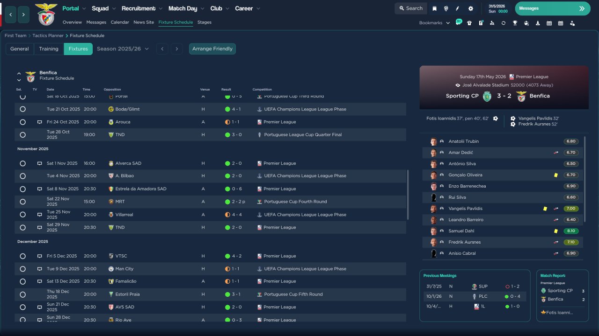Expand the Bookmarks dropdown

pyautogui.click(x=434, y=23)
